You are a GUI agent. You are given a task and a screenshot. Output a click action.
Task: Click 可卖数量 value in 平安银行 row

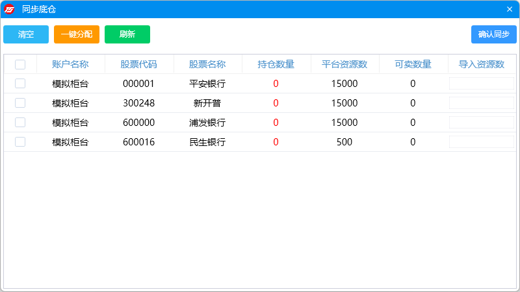pyautogui.click(x=413, y=84)
